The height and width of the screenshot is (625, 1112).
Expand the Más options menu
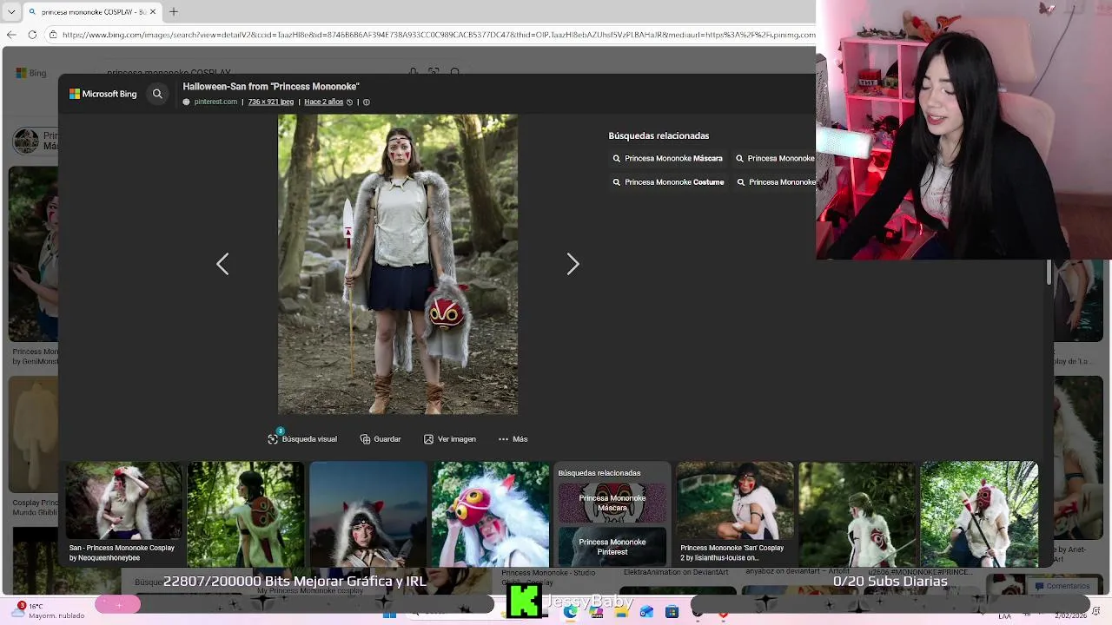513,439
